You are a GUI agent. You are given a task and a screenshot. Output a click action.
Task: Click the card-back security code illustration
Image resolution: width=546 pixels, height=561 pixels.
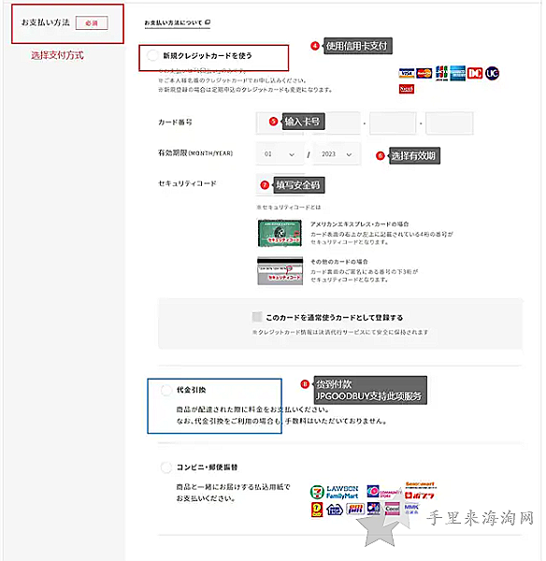(x=280, y=271)
